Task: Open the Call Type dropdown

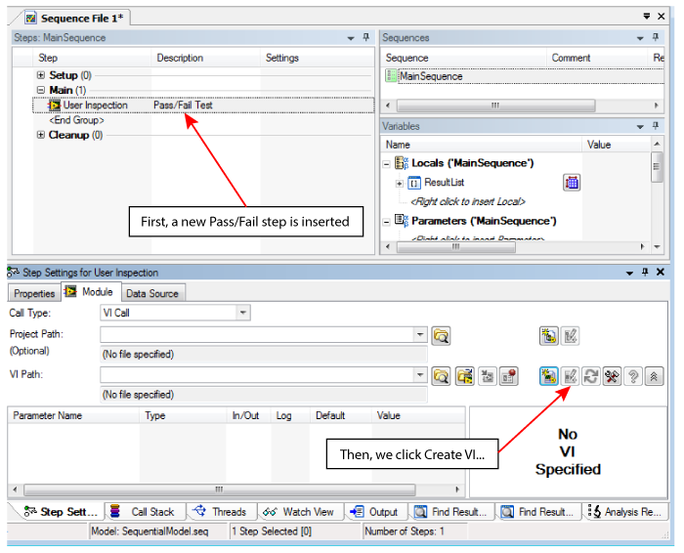Action: pos(243,313)
